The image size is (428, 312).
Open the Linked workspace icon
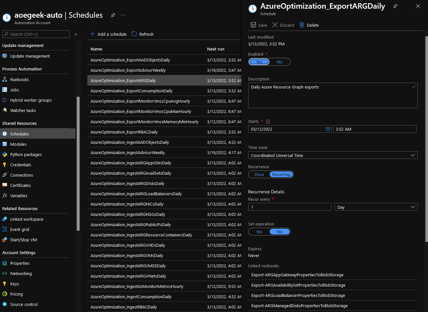click(5, 219)
